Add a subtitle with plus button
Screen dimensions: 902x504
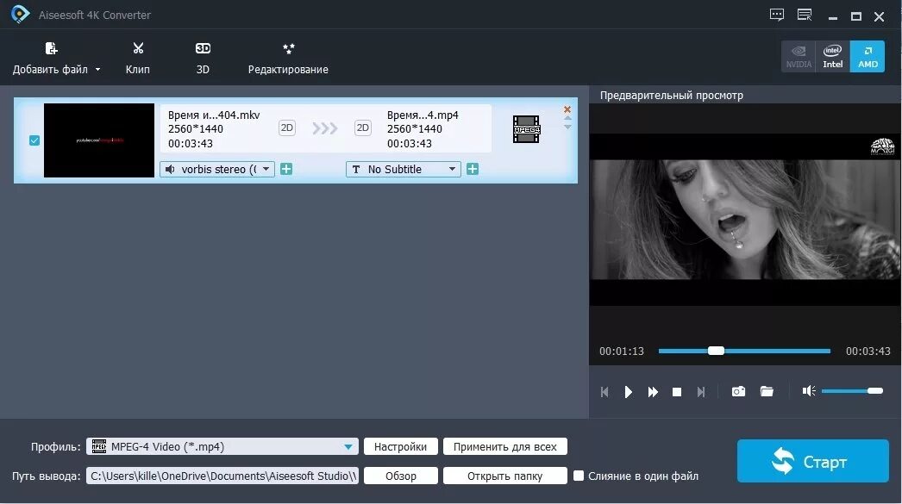(x=473, y=169)
